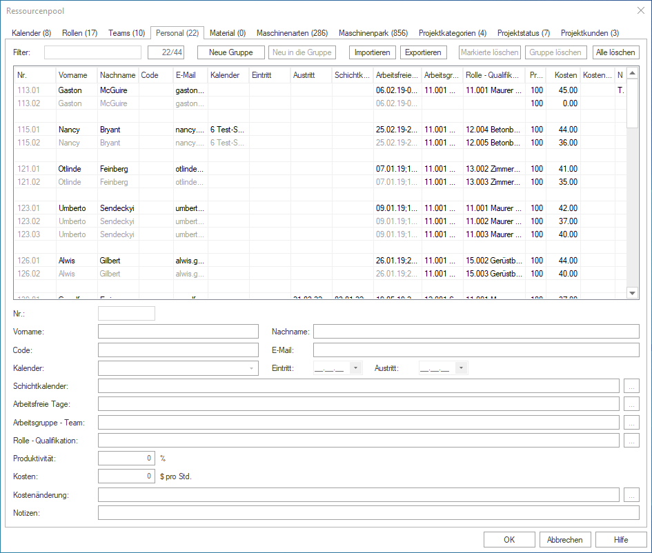Switch to the Projektkunden tab
The width and height of the screenshot is (652, 553).
pos(590,32)
